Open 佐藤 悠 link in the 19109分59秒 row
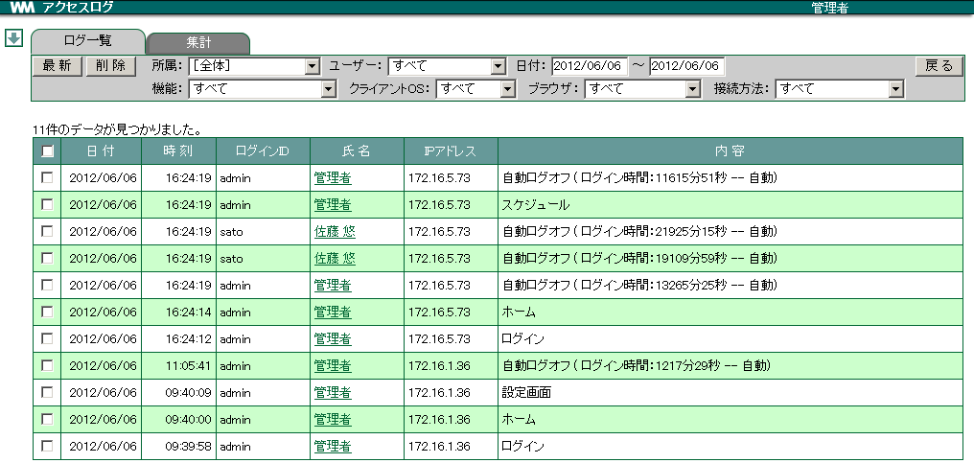This screenshot has width=974, height=463. [335, 258]
